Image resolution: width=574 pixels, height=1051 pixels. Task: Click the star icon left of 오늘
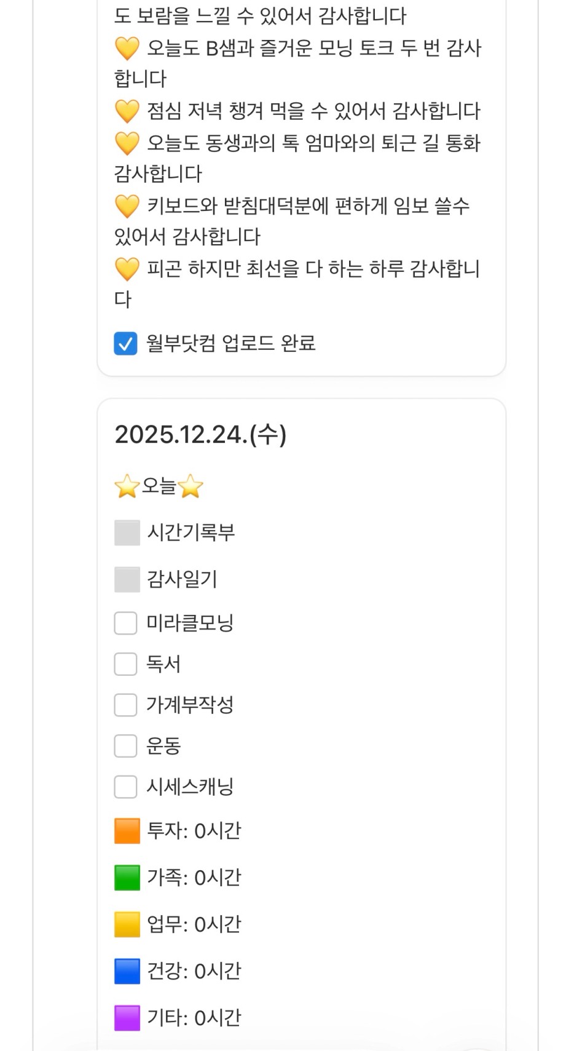(127, 486)
